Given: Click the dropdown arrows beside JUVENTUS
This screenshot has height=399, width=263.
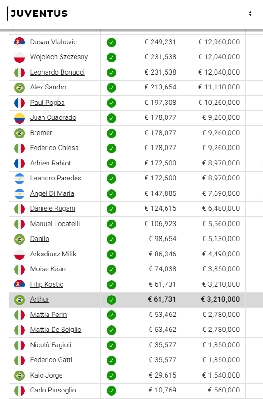Looking at the screenshot, I should pos(250,14).
